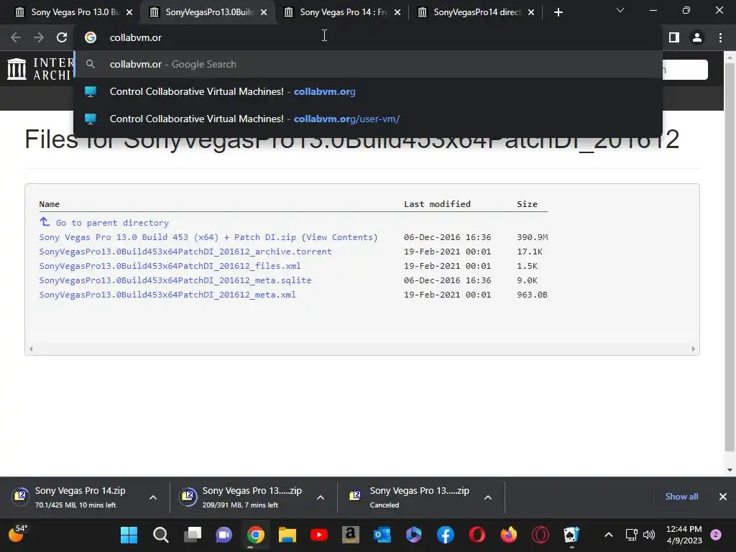Open the weather widget showing 54°
The image size is (736, 552).
(18, 534)
